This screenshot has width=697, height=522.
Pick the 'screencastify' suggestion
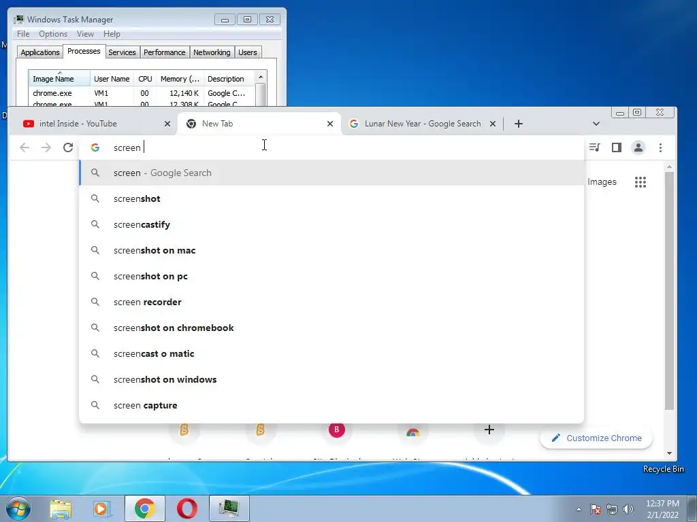[x=331, y=224]
